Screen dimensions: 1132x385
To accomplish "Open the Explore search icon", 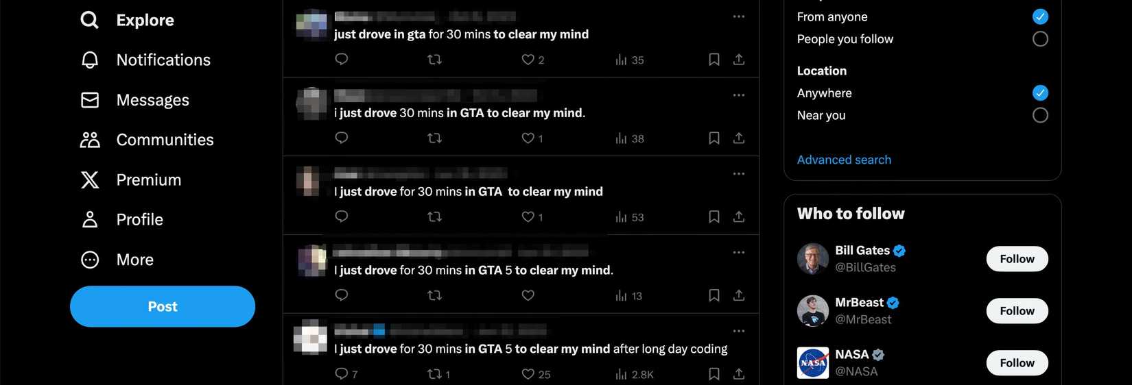I will [90, 20].
